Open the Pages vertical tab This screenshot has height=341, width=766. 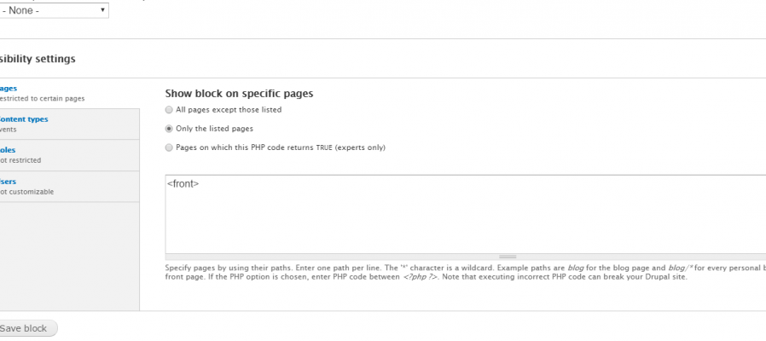pos(9,89)
